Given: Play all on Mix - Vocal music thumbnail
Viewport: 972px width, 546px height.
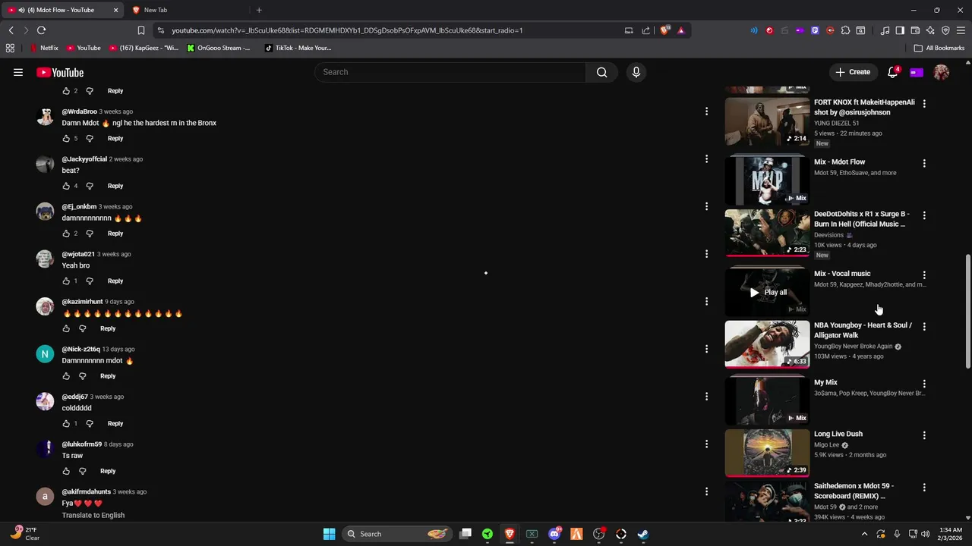Looking at the screenshot, I should click(x=767, y=292).
